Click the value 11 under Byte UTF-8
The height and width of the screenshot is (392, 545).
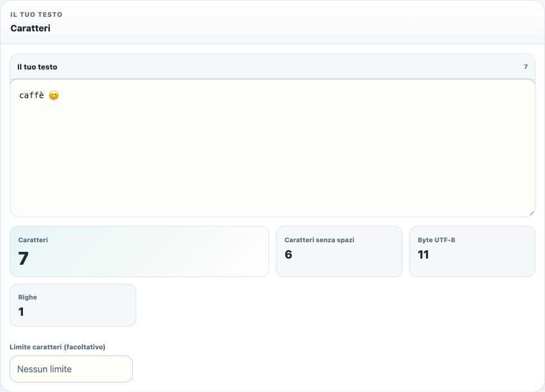click(423, 255)
